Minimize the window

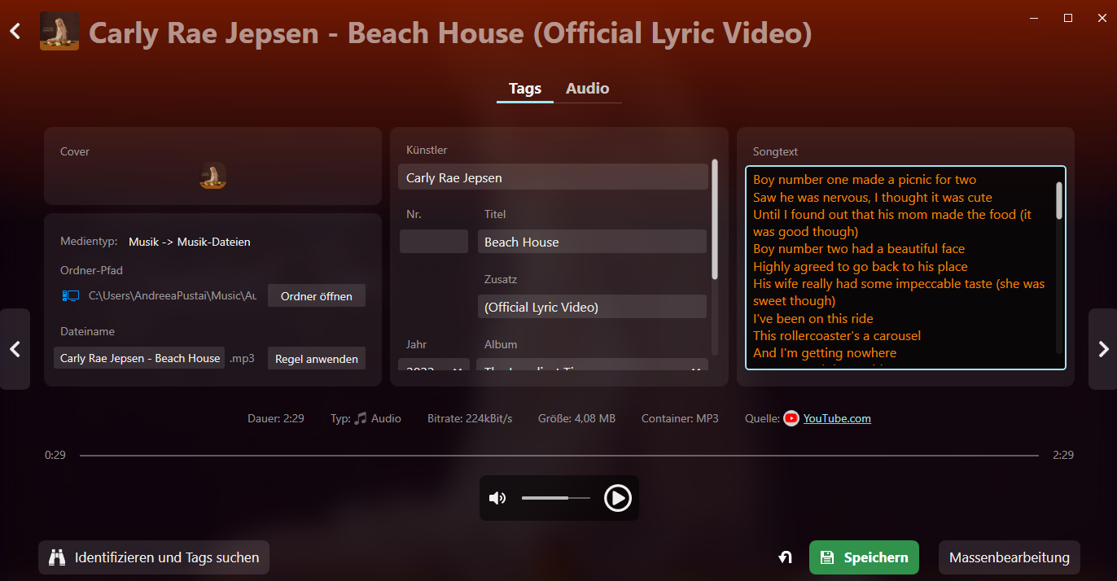pos(1034,17)
